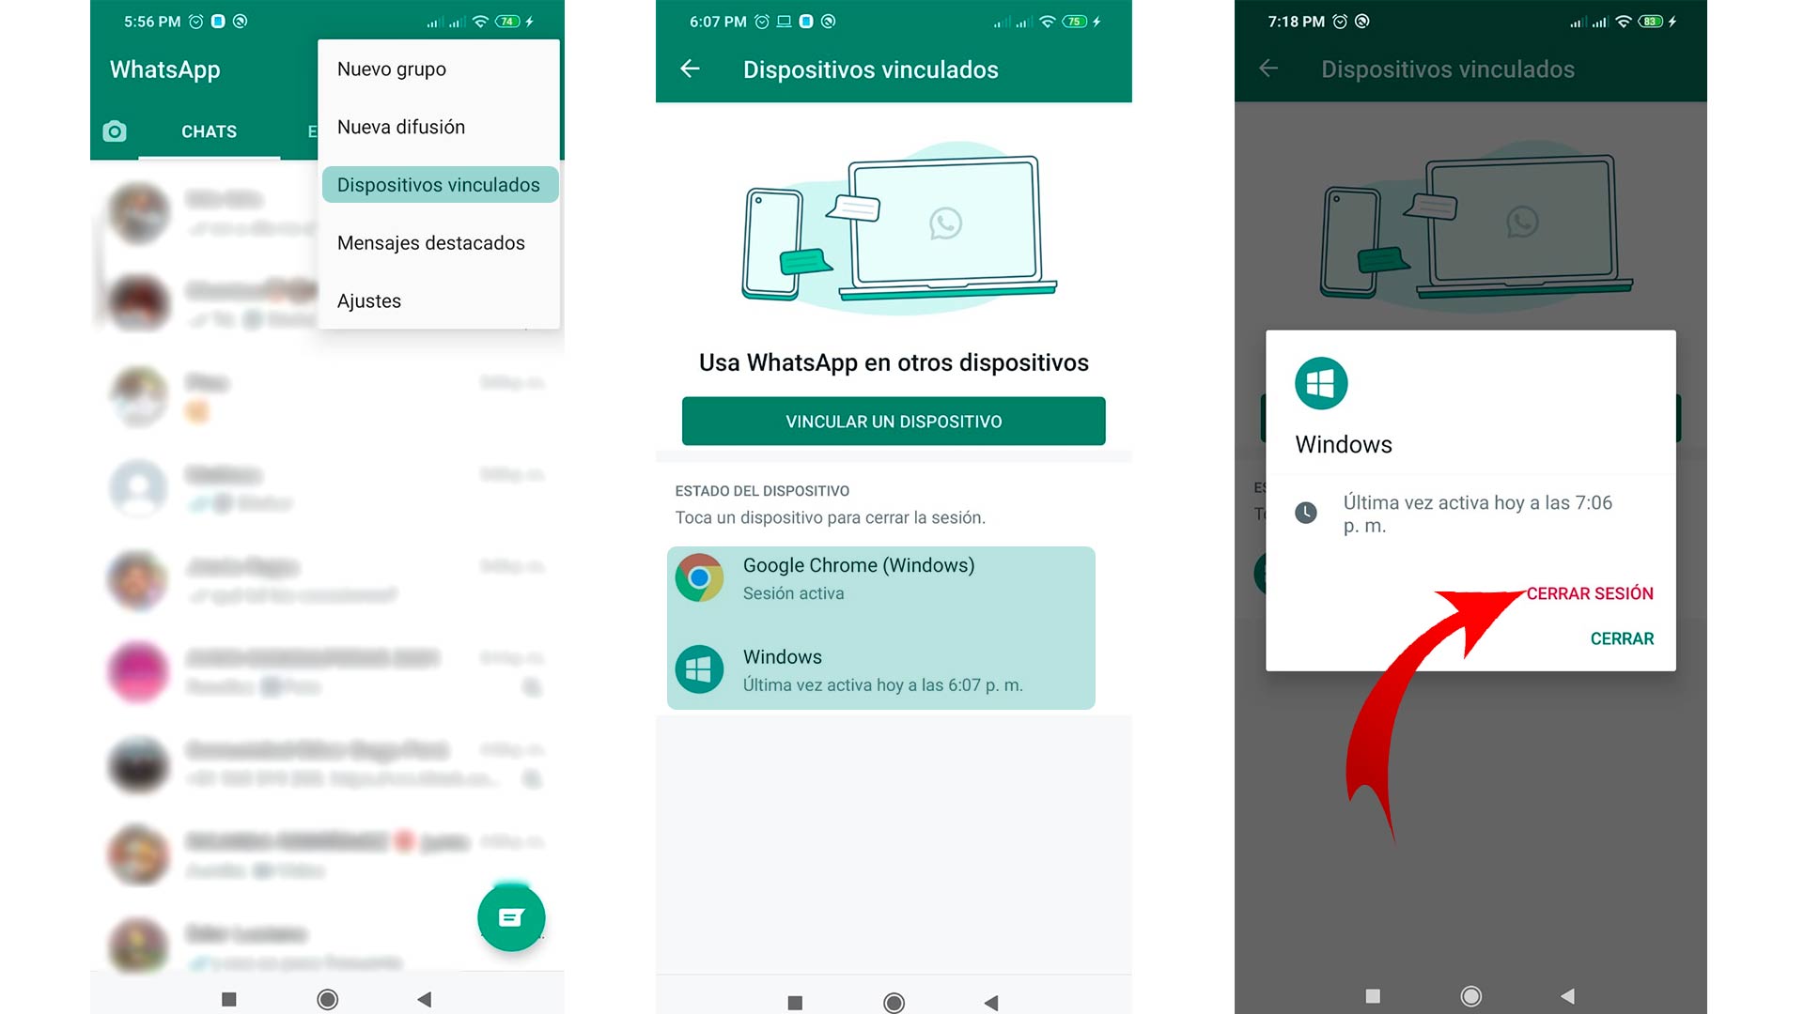Select Ajustes from the dropdown menu
Image resolution: width=1804 pixels, height=1014 pixels.
368,300
